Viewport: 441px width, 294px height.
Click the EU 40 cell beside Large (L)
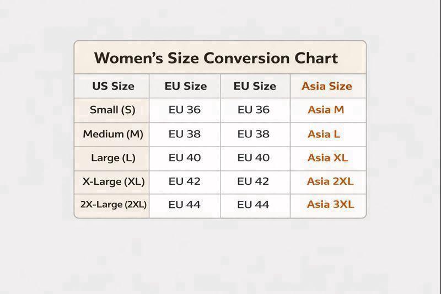(185, 158)
